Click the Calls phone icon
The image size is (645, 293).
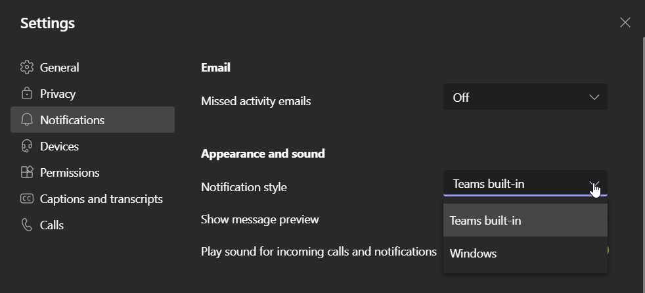[27, 225]
